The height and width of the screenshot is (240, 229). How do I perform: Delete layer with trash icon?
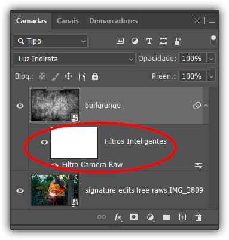coord(198,217)
